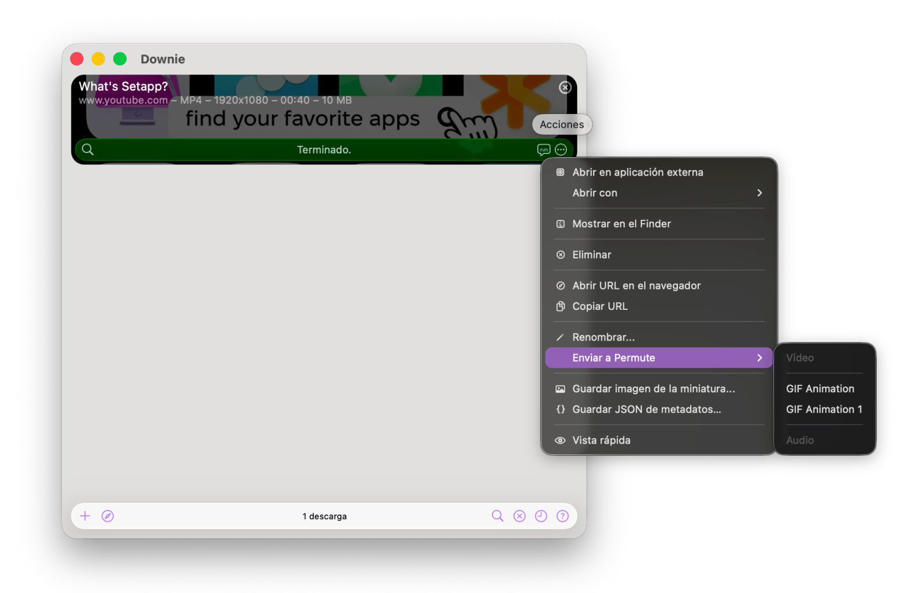Open help question mark icon
907x593 pixels.
pyautogui.click(x=562, y=516)
